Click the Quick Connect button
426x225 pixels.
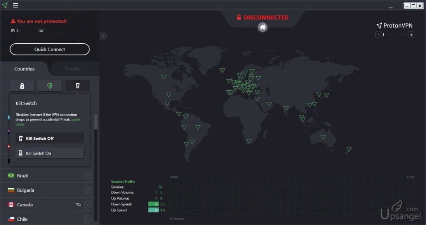pyautogui.click(x=50, y=49)
